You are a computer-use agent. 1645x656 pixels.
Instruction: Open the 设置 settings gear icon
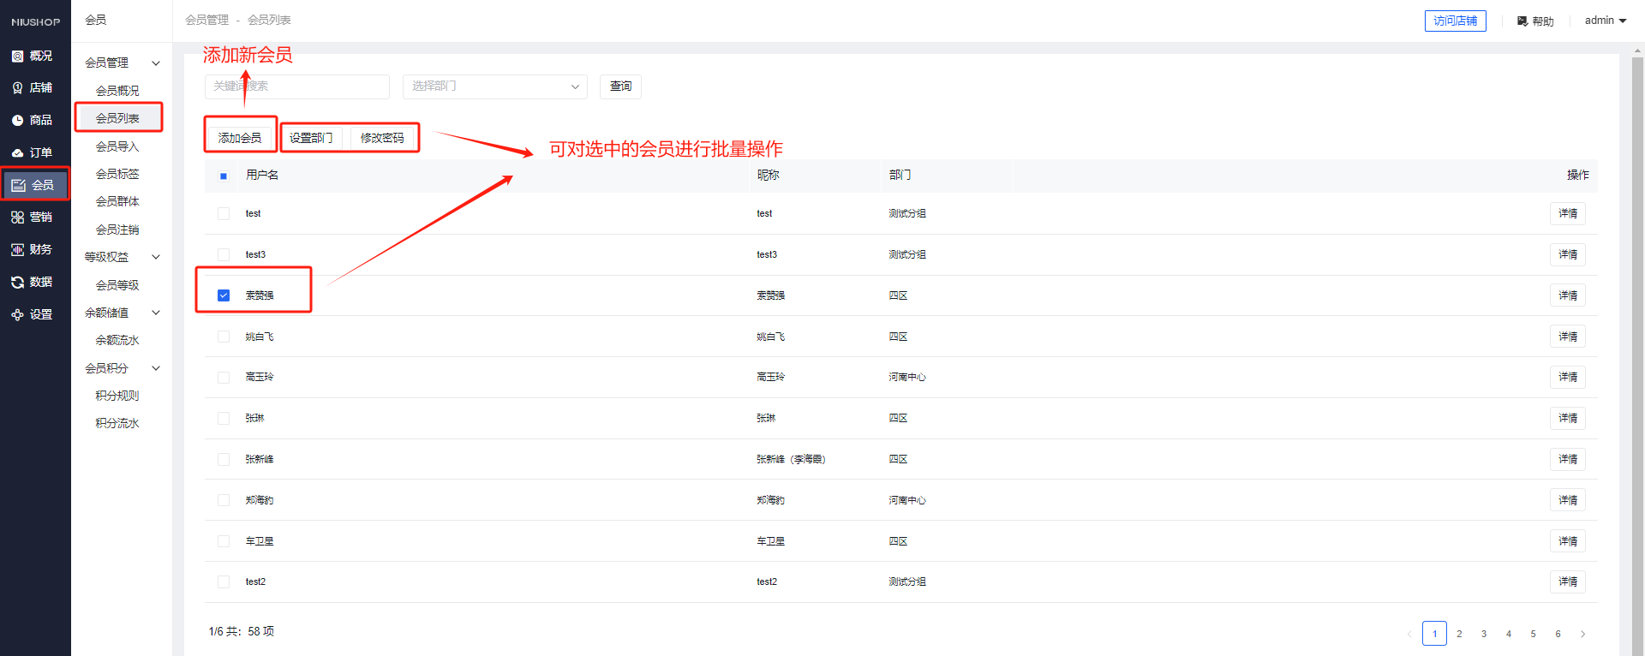[18, 315]
